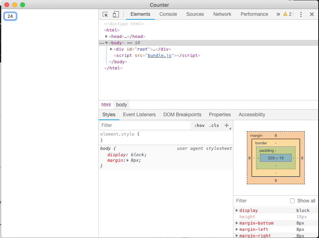This screenshot has width=319, height=238.
Task: Open the Network tab
Action: click(222, 14)
